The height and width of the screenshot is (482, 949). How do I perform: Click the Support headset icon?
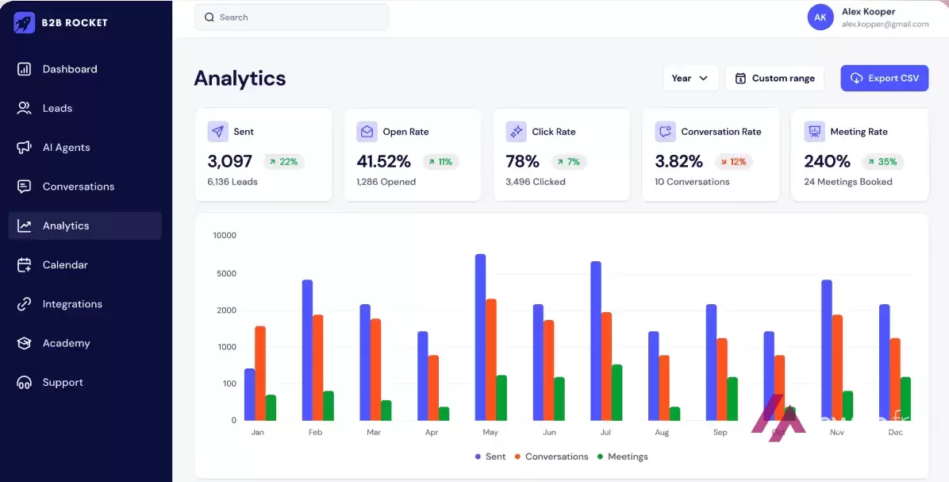point(25,383)
